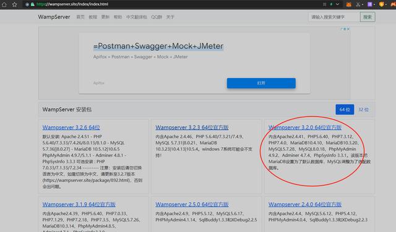The width and height of the screenshot is (396, 232).
Task: Open the 中文翻译包 navigation item
Action: pos(136,17)
